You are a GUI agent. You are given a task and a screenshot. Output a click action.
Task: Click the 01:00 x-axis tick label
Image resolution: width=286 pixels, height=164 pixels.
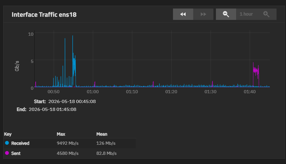(x=93, y=92)
